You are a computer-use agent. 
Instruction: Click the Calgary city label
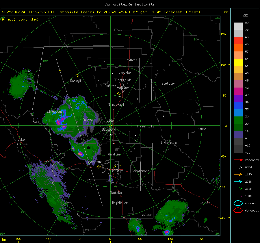[113, 170]
